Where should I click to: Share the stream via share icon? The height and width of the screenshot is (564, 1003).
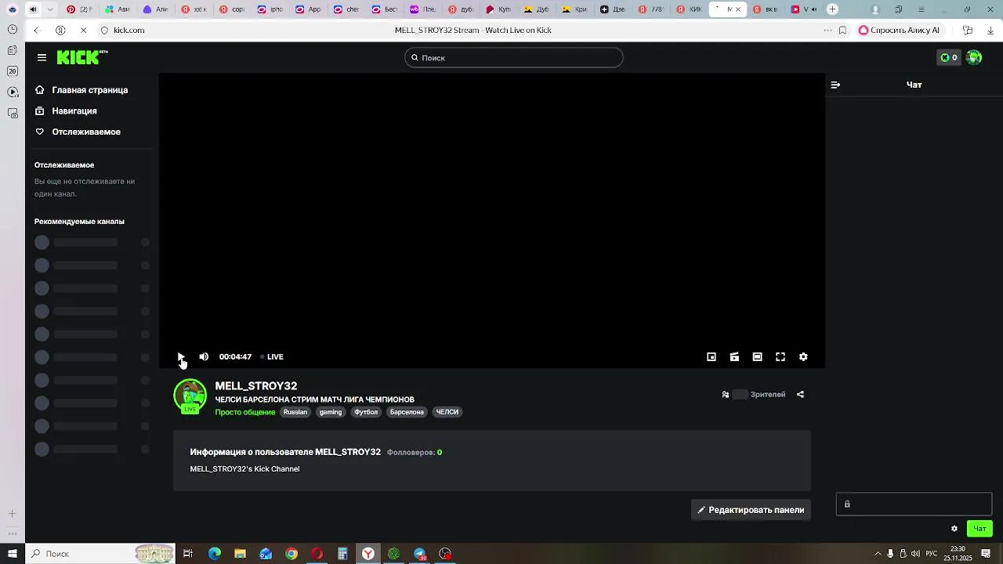[x=800, y=395]
